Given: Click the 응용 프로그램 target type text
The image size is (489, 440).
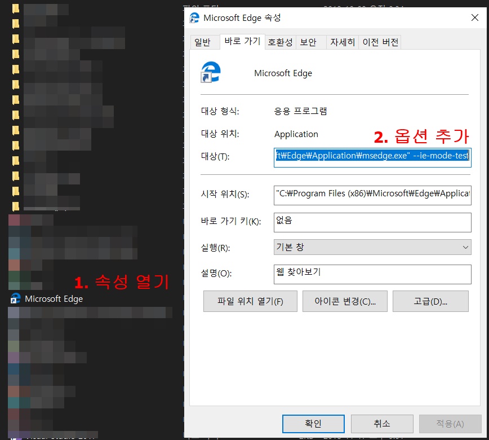Looking at the screenshot, I should coord(300,111).
